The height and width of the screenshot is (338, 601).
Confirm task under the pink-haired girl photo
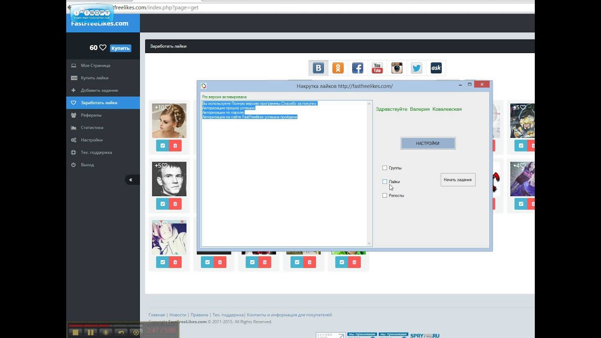(162, 262)
